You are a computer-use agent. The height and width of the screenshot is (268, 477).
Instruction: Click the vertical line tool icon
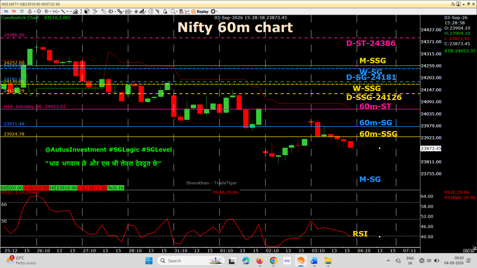81,12
